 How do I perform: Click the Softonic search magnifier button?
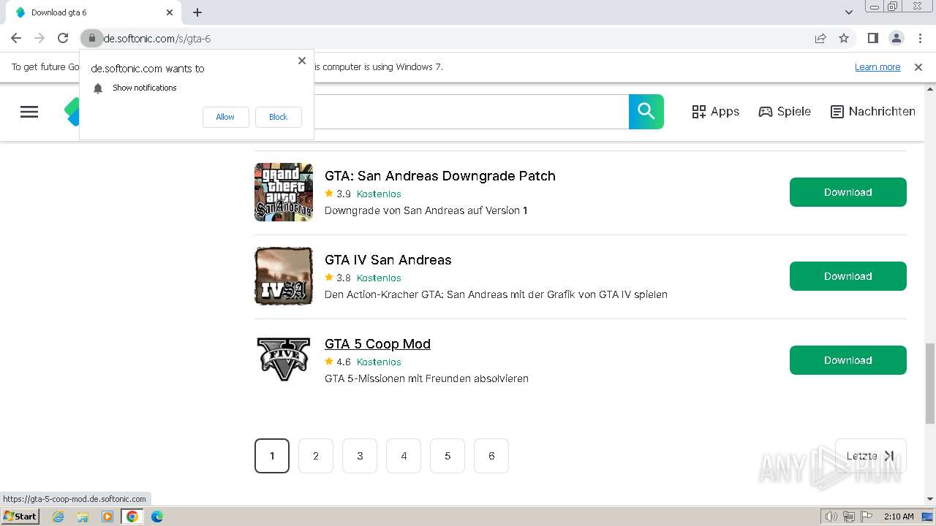click(646, 112)
